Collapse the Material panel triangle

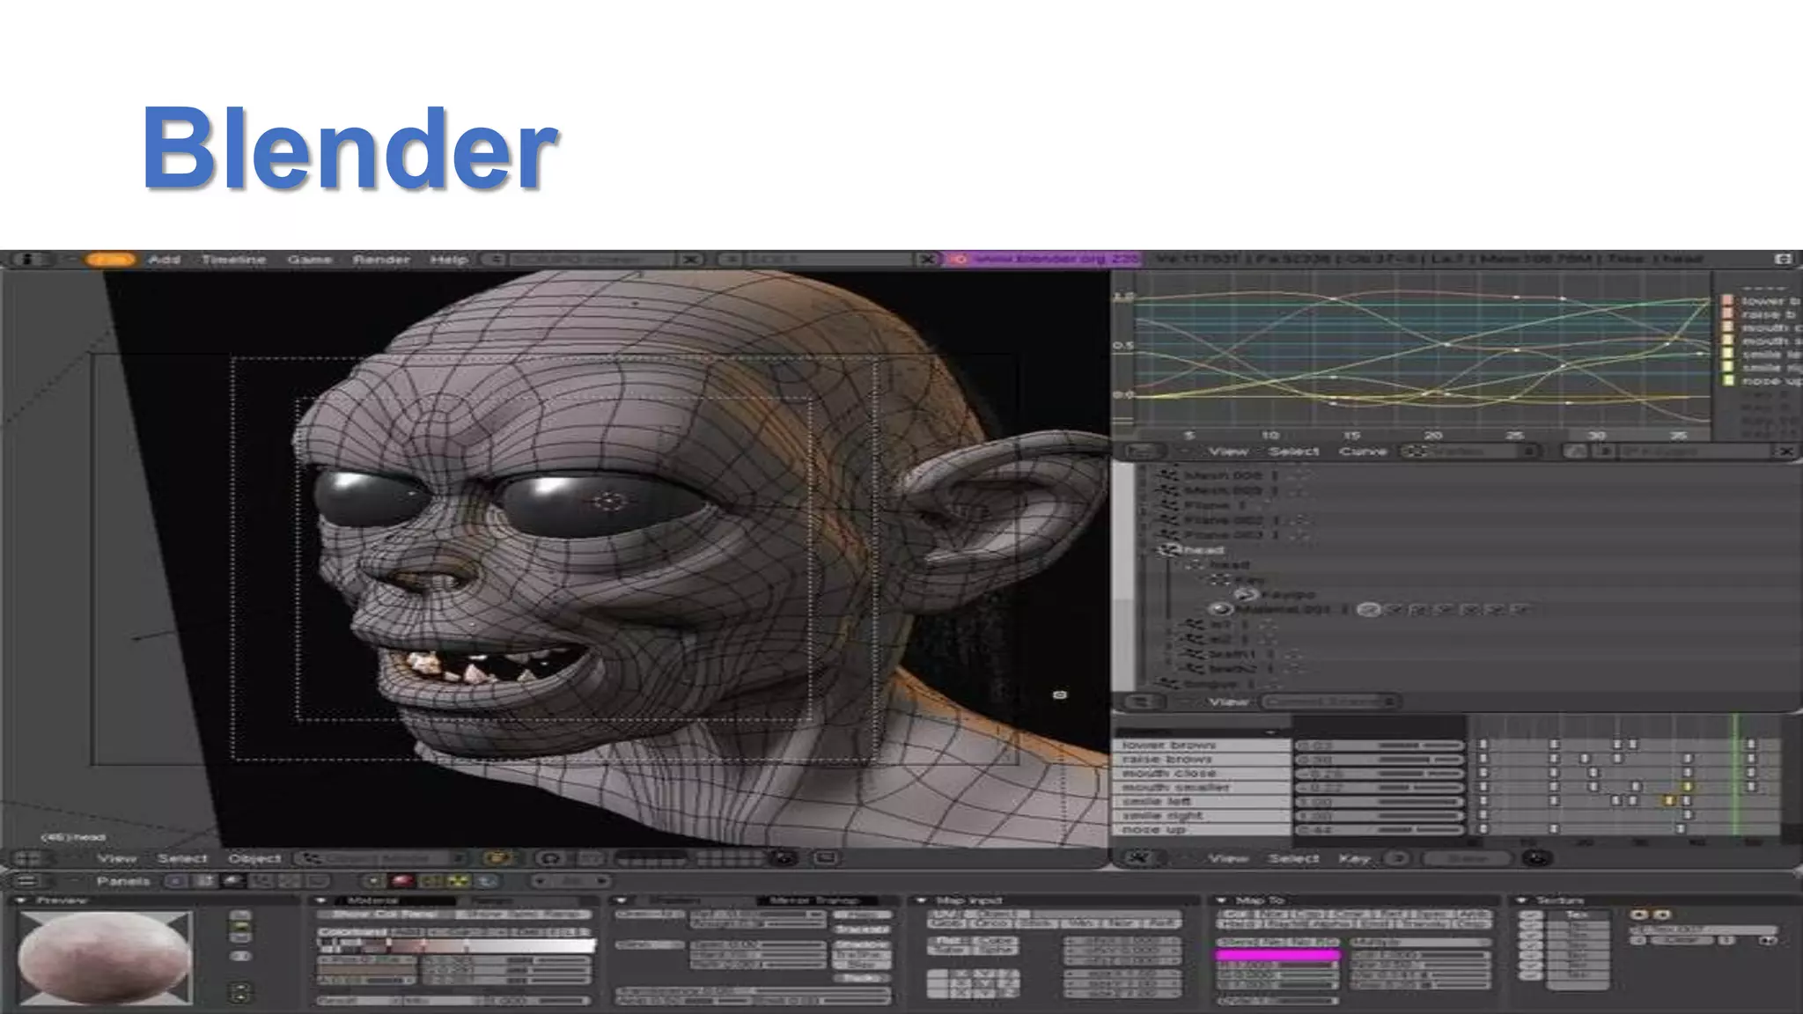coord(321,900)
